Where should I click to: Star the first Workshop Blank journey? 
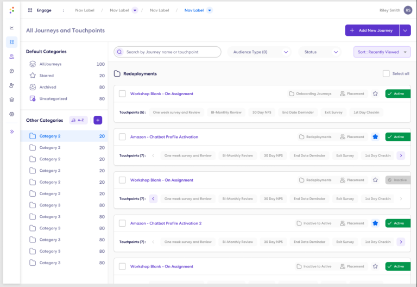pos(375,93)
